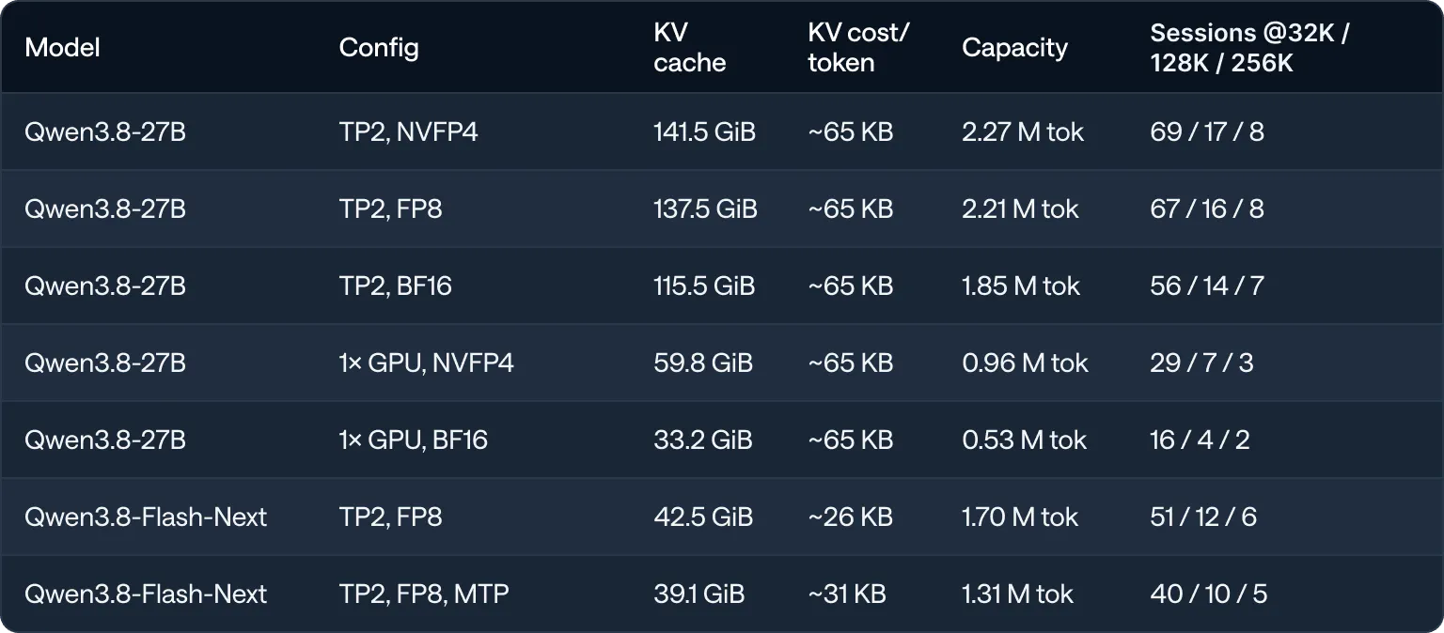Screen dimensions: 1444x633
Task: Click the KV cost/token header
Action: point(858,47)
